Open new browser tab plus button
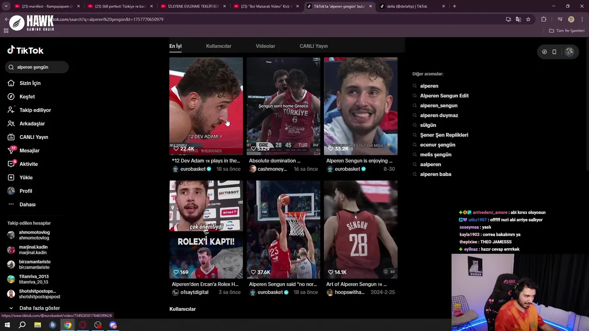Screen dimensions: 589x331 [454, 6]
